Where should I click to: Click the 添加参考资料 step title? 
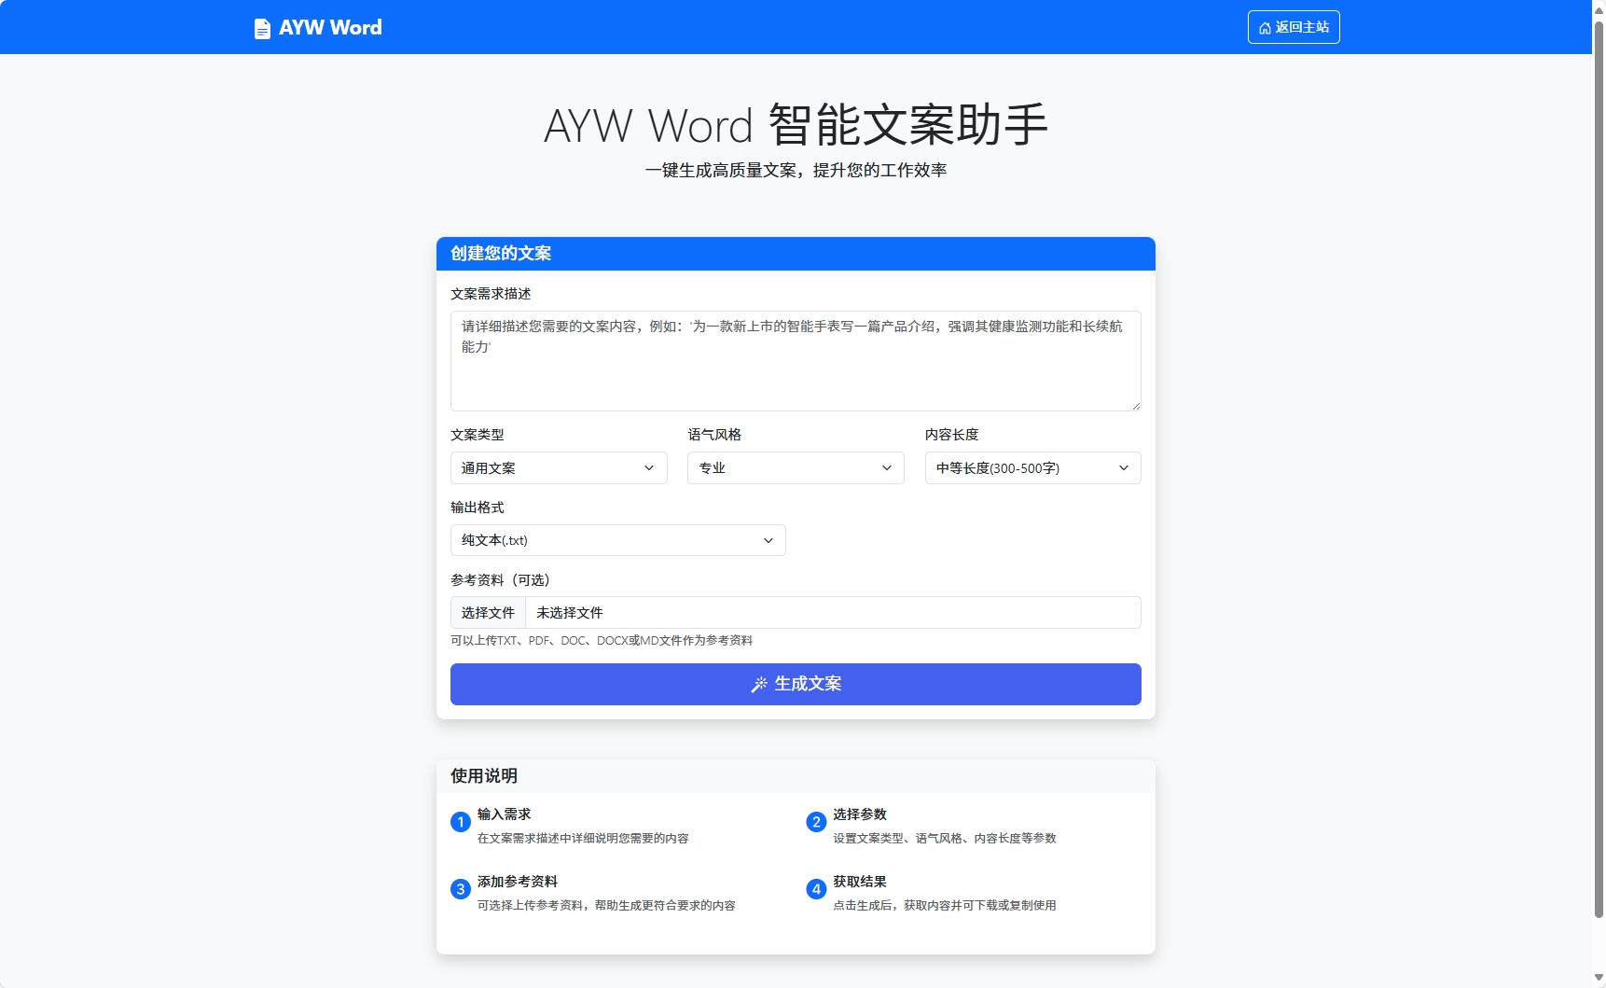tap(518, 882)
